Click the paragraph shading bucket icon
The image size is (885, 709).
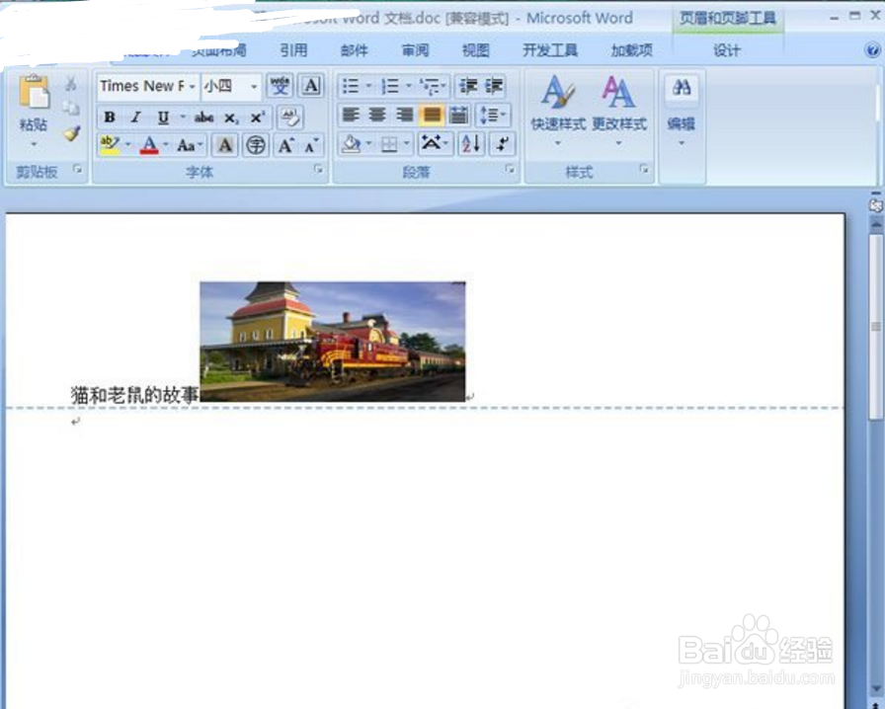pyautogui.click(x=351, y=144)
